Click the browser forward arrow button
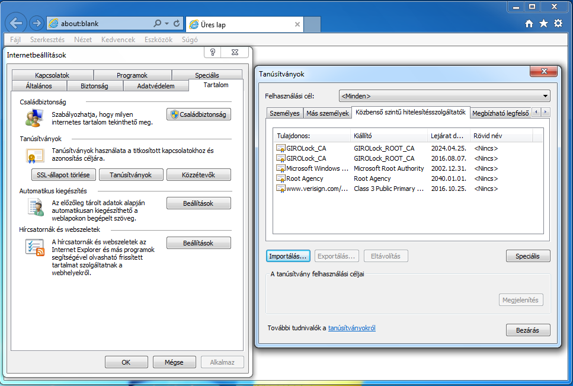 click(37, 23)
